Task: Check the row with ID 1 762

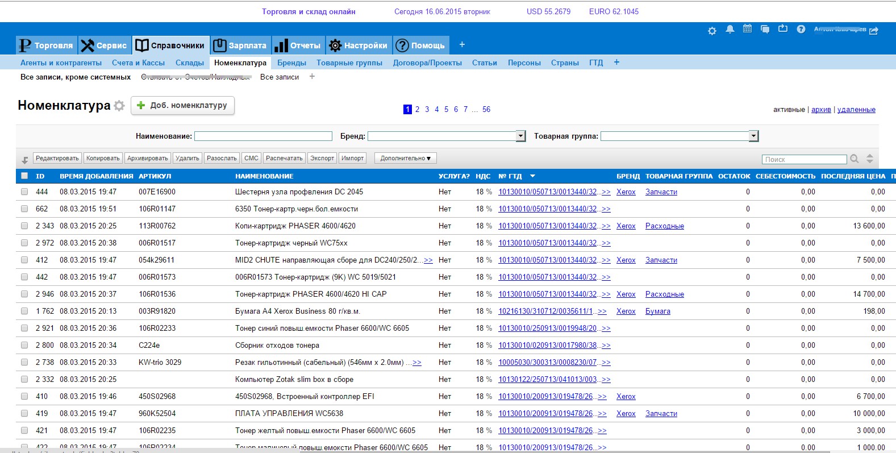Action: pyautogui.click(x=24, y=311)
